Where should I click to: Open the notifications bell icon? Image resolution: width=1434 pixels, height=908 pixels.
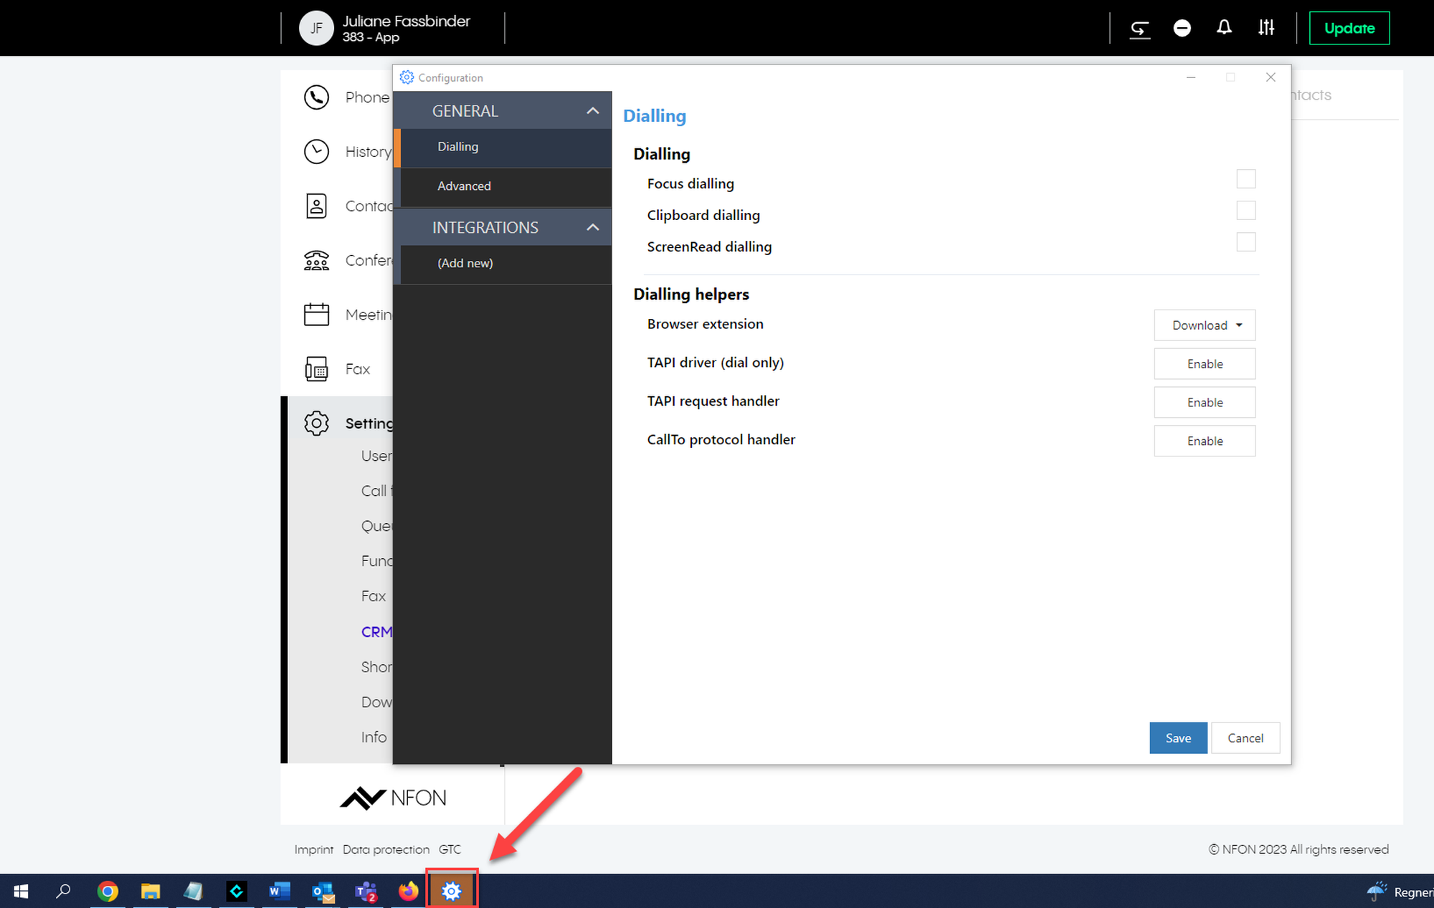pyautogui.click(x=1224, y=28)
